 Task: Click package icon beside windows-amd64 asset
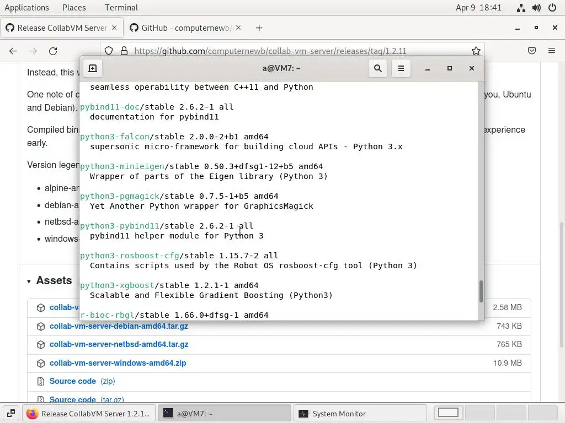pos(41,364)
